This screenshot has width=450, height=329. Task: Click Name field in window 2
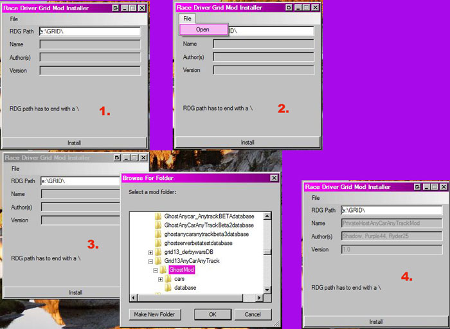click(264, 44)
